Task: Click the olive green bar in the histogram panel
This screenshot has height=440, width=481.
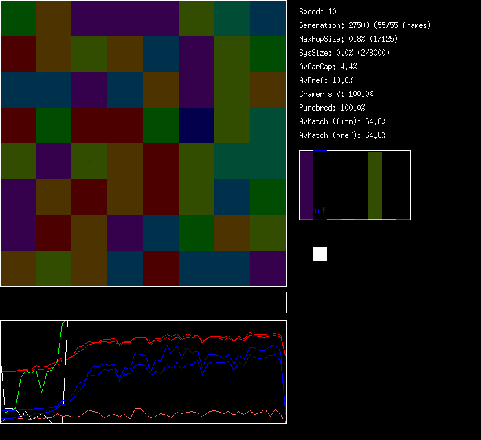Action: pyautogui.click(x=374, y=185)
